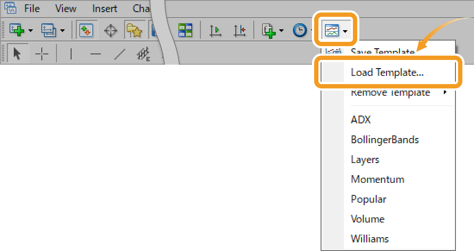Toggle the Chart Shift icon
The image size is (474, 251).
coord(240,31)
